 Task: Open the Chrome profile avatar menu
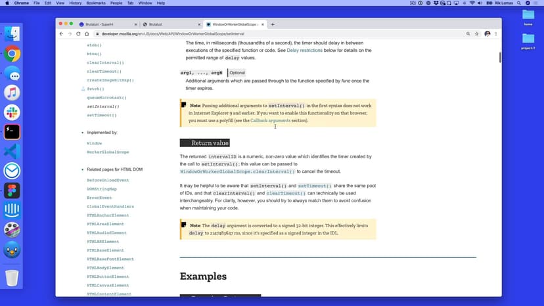point(487,33)
